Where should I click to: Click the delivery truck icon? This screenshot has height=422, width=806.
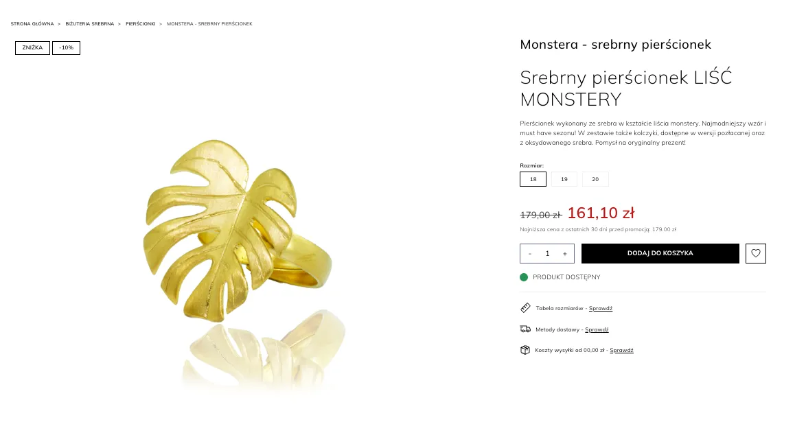pos(525,329)
